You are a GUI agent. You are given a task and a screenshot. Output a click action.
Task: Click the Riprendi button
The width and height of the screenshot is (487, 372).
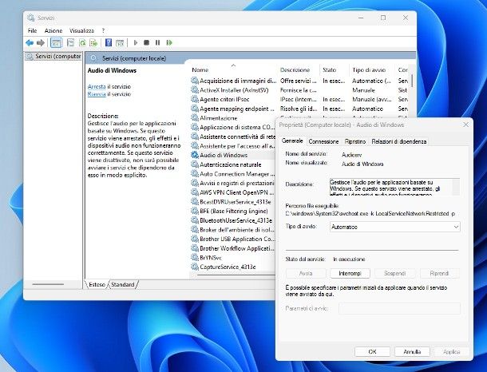439,273
